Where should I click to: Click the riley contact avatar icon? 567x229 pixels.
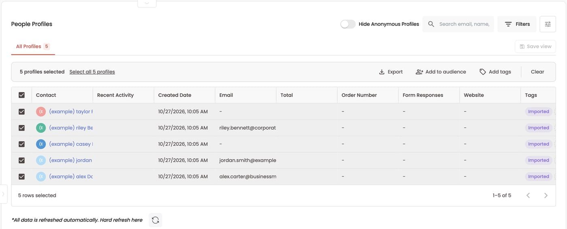tap(41, 128)
